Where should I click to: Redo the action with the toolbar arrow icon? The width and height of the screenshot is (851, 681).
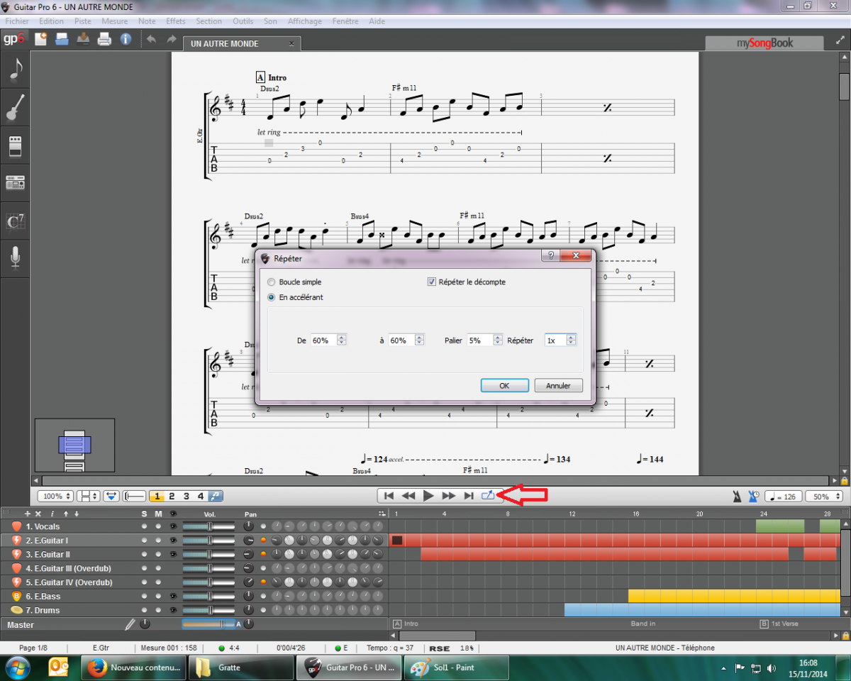tap(171, 39)
